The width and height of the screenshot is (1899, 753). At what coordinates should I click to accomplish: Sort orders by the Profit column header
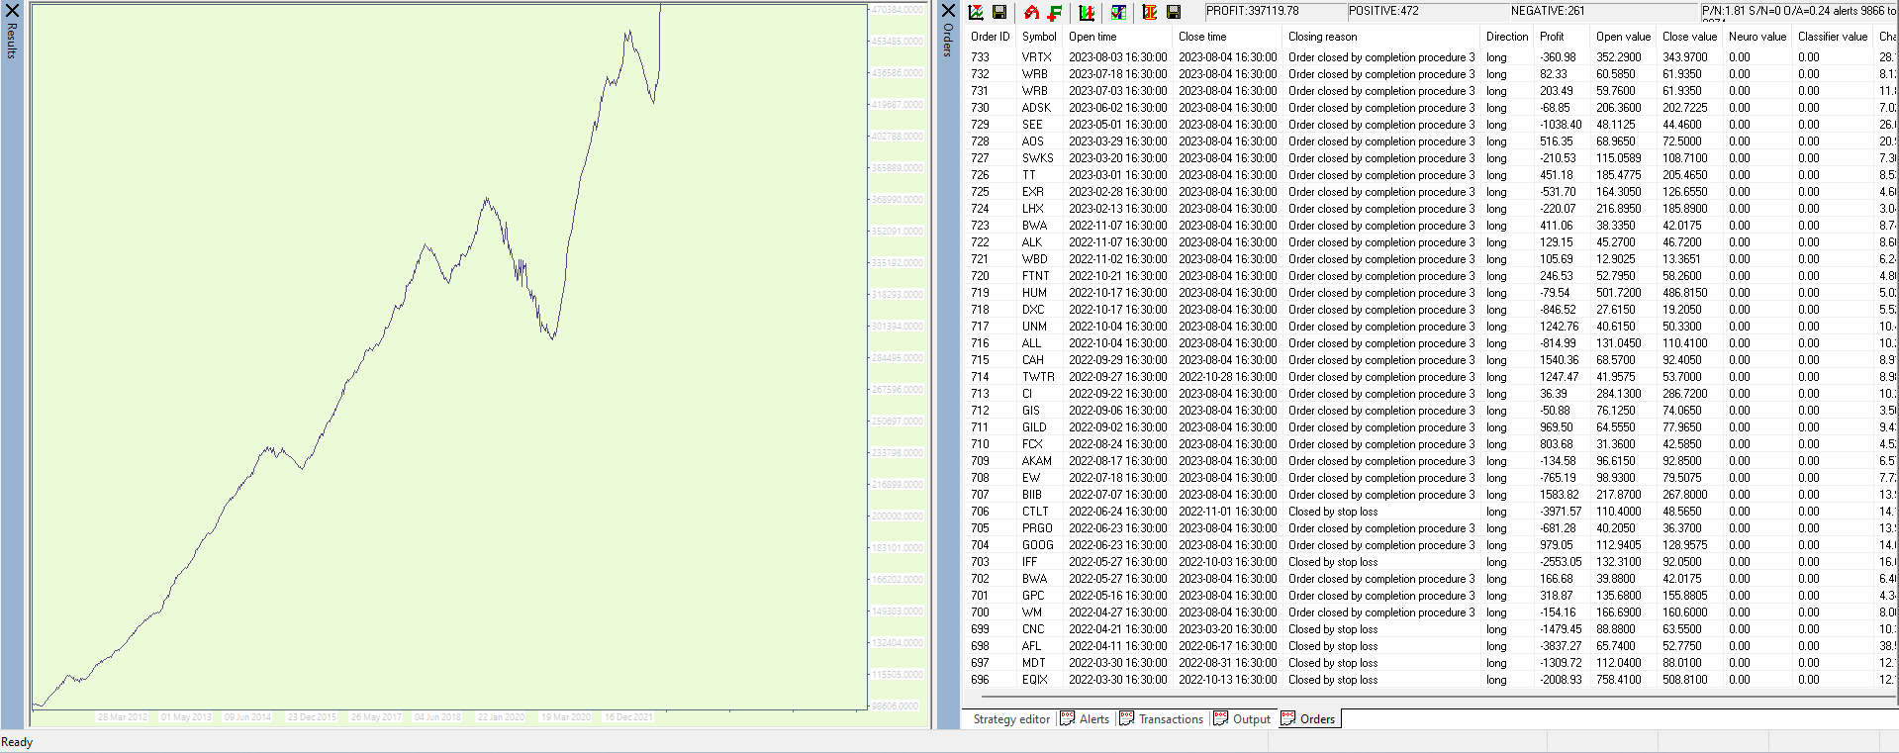click(1552, 37)
